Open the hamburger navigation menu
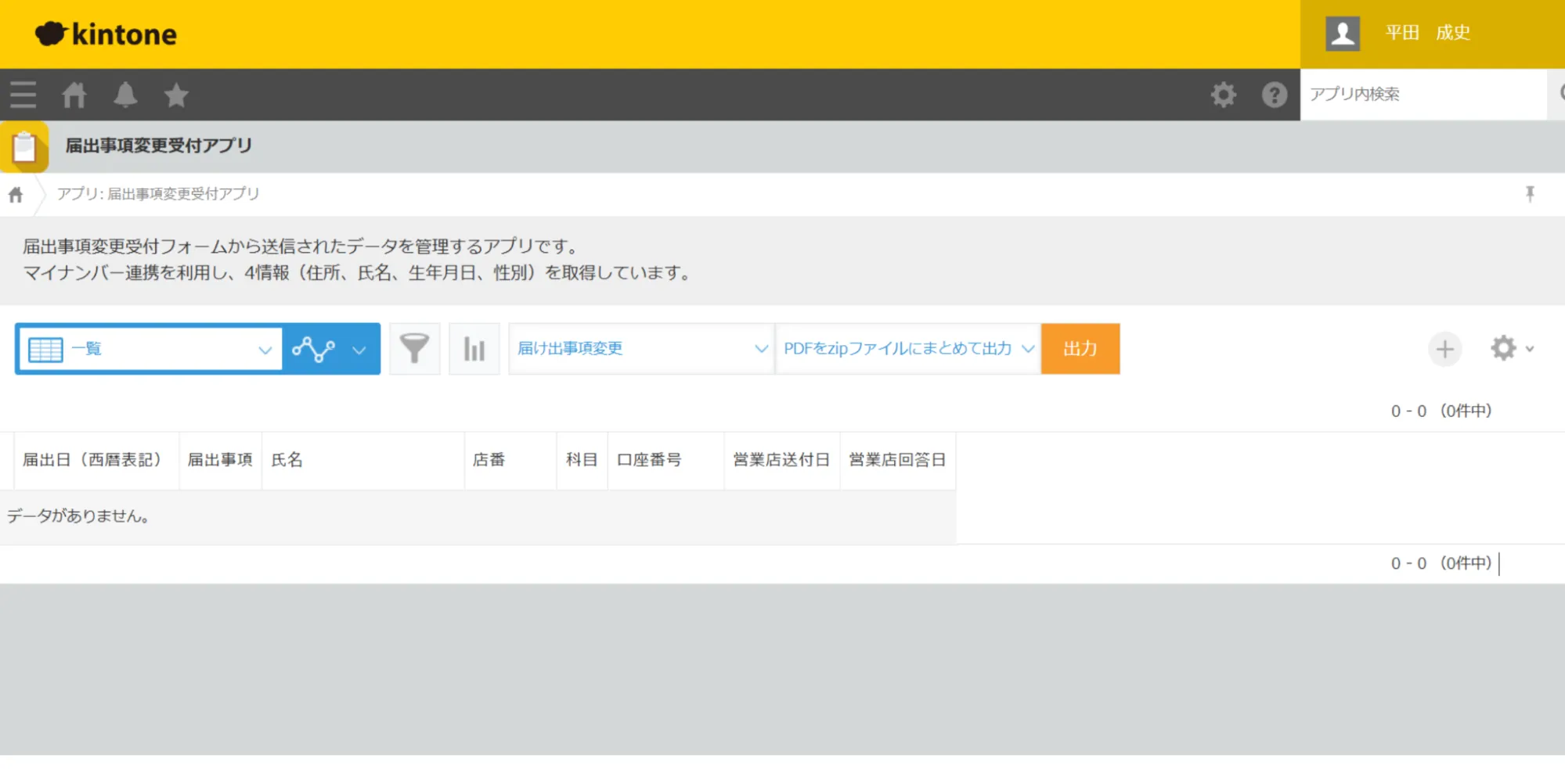Image resolution: width=1565 pixels, height=769 pixels. coord(23,95)
